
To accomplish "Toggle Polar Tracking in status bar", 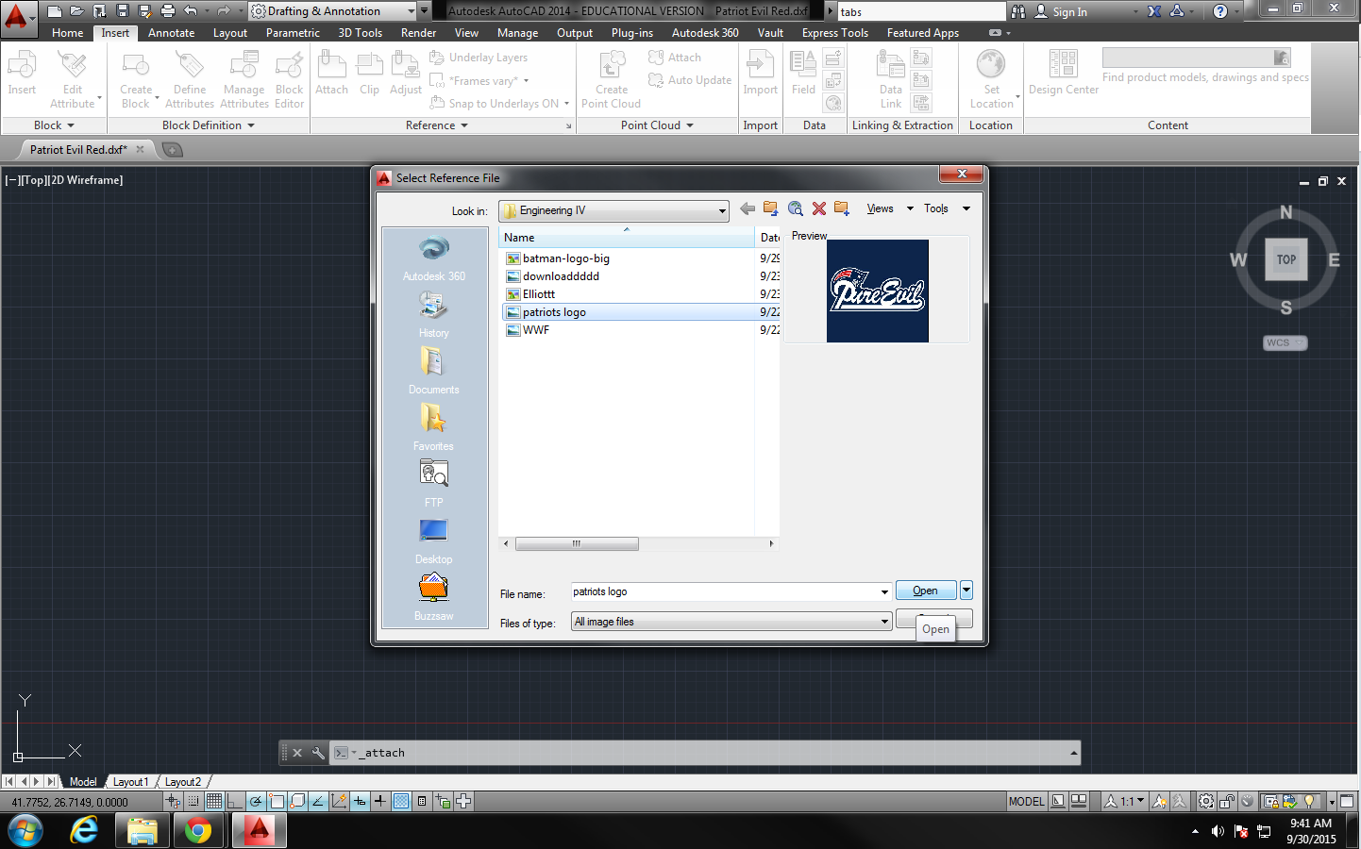I will (x=256, y=801).
